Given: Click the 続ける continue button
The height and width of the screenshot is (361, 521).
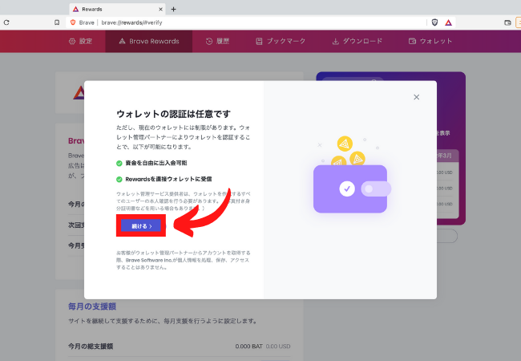Looking at the screenshot, I should (x=141, y=225).
